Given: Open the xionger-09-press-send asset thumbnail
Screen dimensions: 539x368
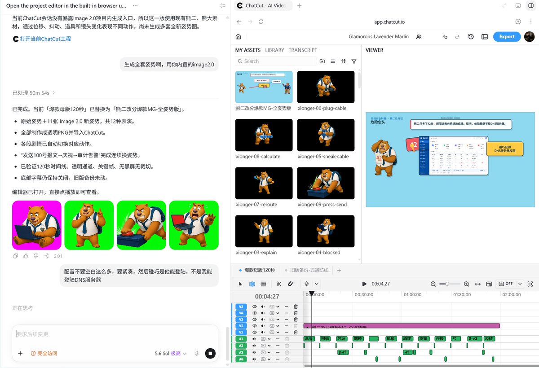Looking at the screenshot, I should click(326, 184).
